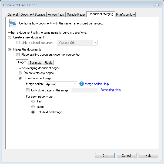Open the Fields sub-tab
Screen dimensions: 164x164
tap(48, 63)
